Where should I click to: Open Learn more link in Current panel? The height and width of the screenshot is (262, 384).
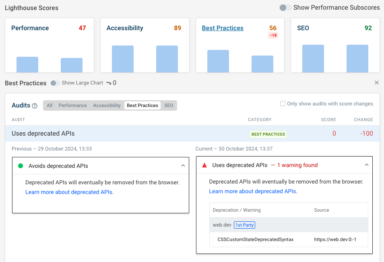252,192
